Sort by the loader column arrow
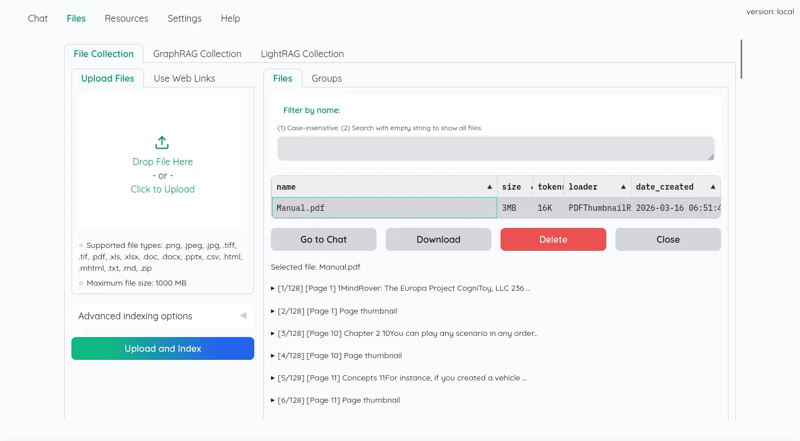This screenshot has height=441, width=800. click(x=623, y=187)
